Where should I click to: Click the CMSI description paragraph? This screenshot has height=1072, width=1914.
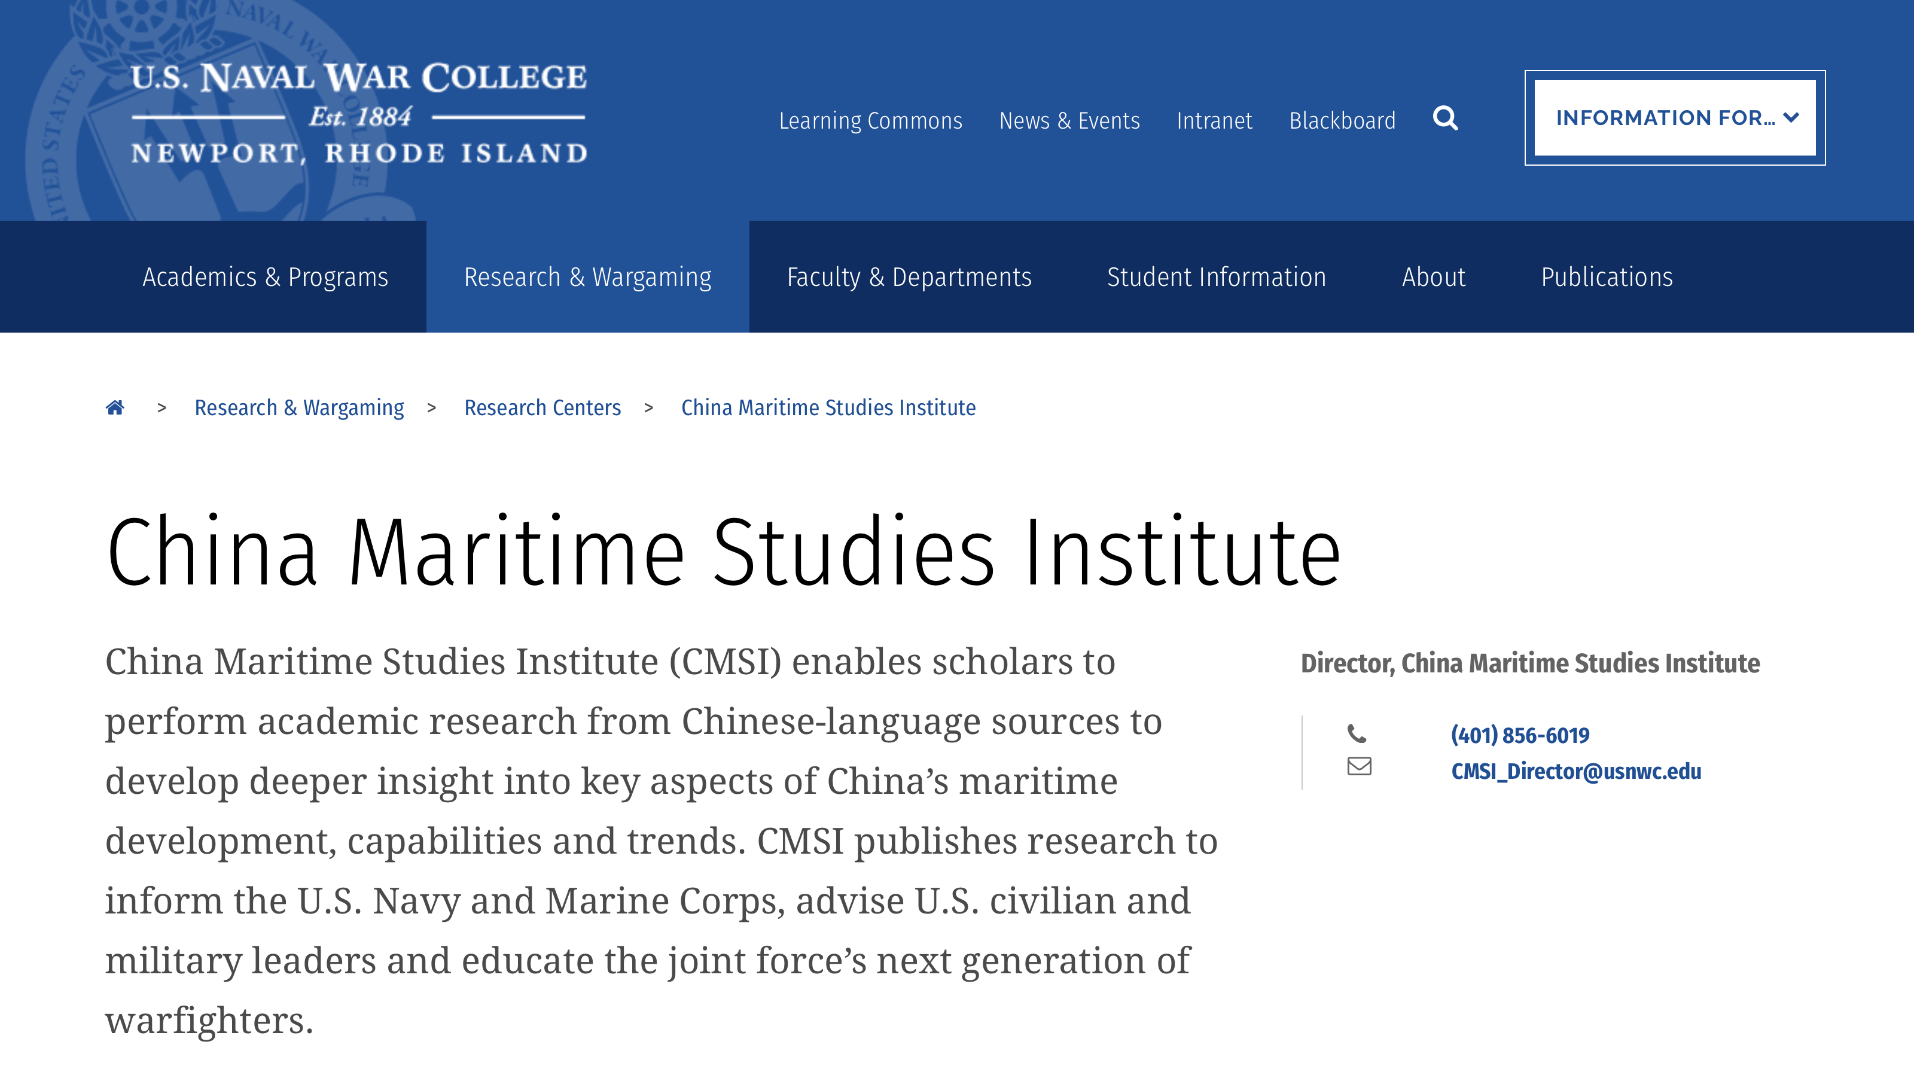coord(662,840)
